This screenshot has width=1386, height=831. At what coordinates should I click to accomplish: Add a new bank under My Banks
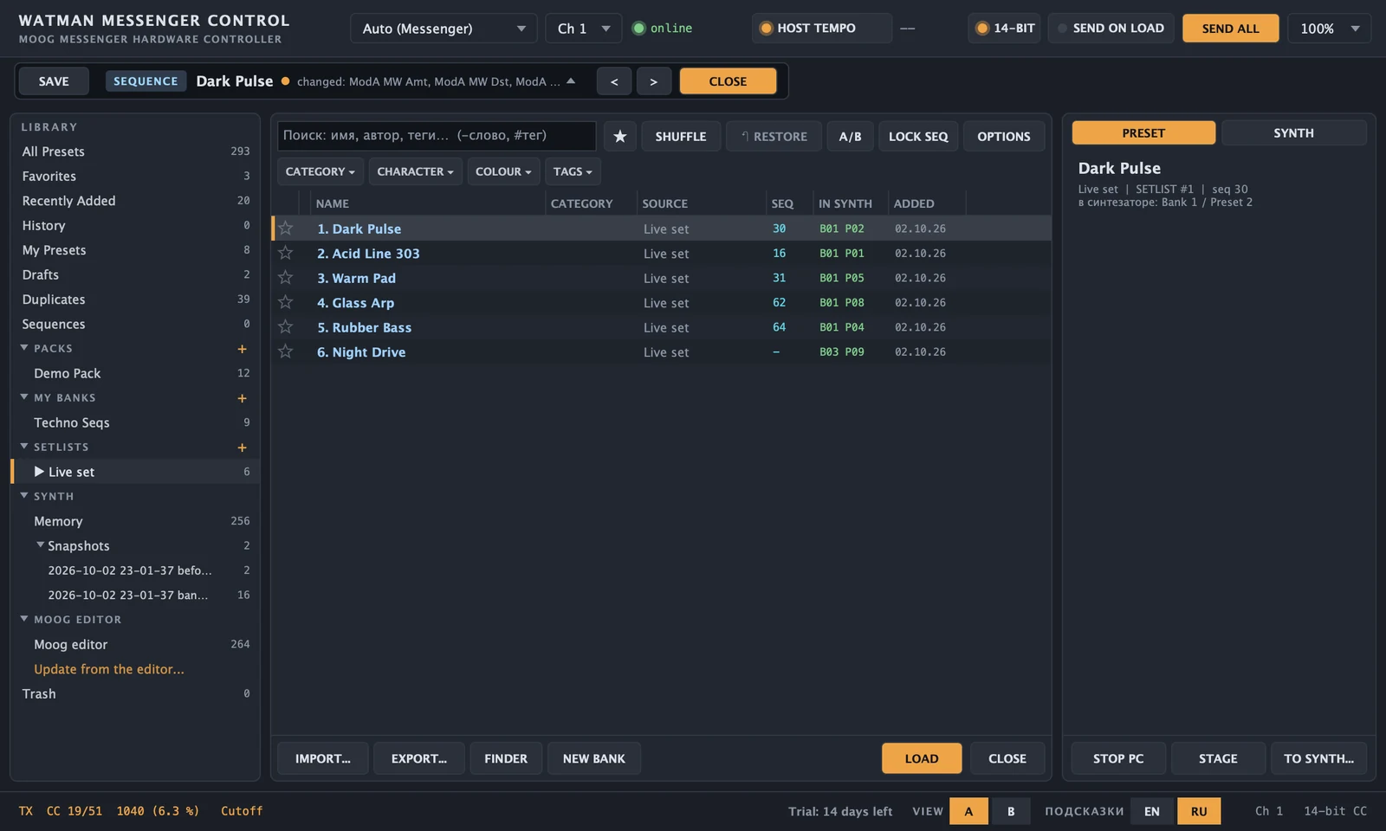click(242, 398)
